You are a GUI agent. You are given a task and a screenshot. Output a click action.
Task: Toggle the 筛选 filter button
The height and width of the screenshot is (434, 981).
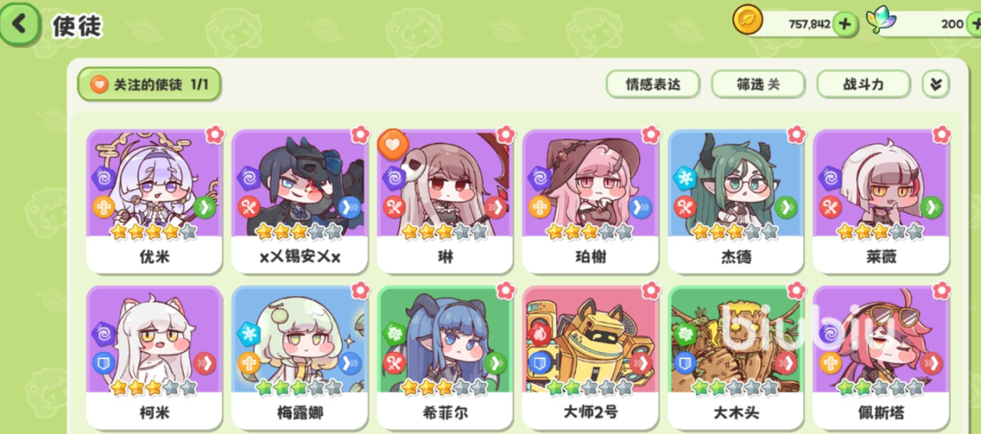pyautogui.click(x=758, y=84)
